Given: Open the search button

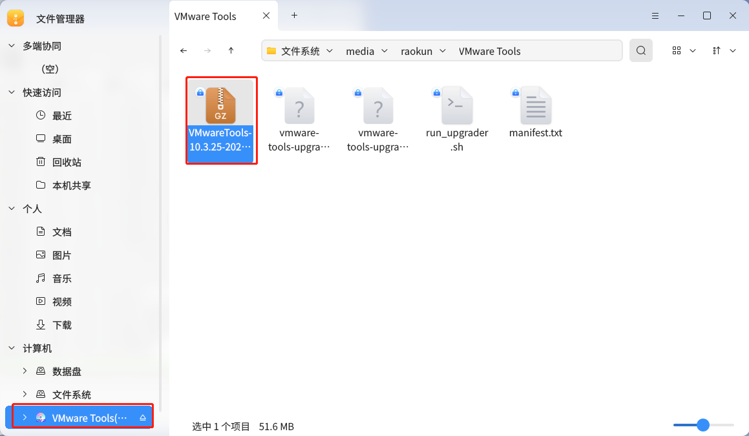Looking at the screenshot, I should pyautogui.click(x=641, y=50).
